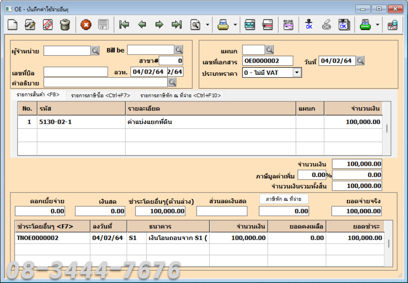Click the เงินโอนถอนจาก S1 cell

tap(178, 238)
